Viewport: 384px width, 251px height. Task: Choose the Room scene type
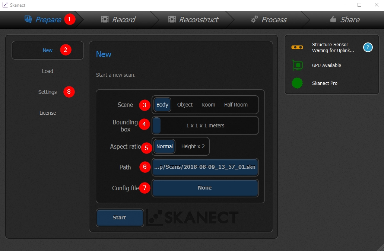(x=208, y=105)
